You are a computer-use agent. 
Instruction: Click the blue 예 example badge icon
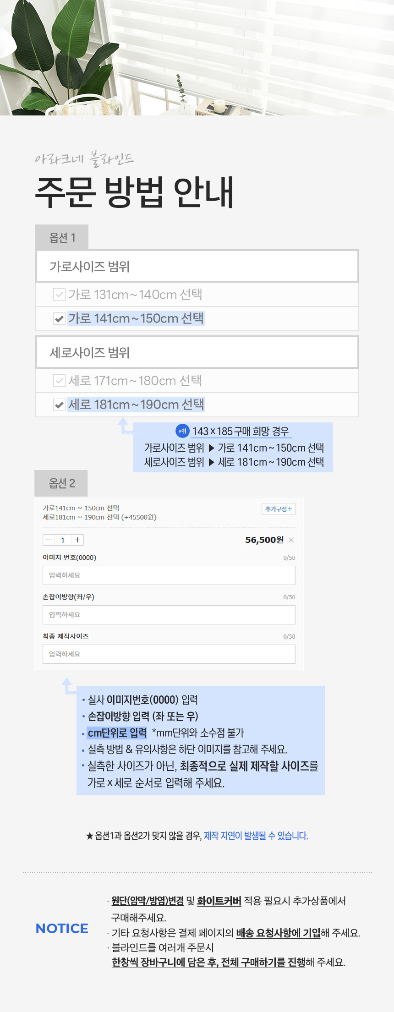pyautogui.click(x=182, y=431)
